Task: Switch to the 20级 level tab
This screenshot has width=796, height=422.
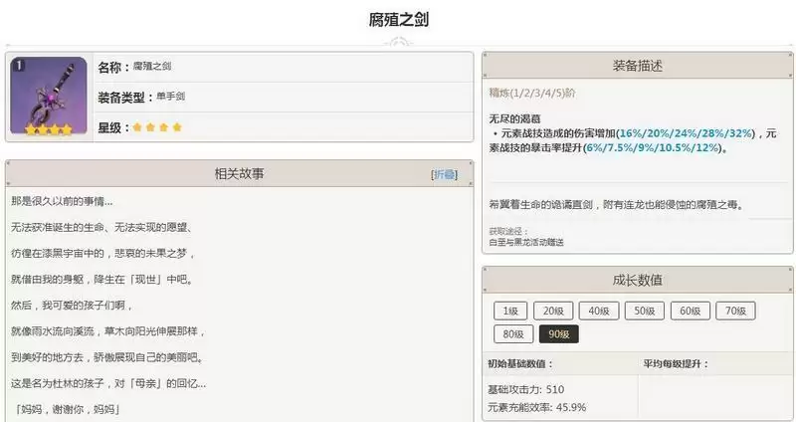Action: point(553,311)
